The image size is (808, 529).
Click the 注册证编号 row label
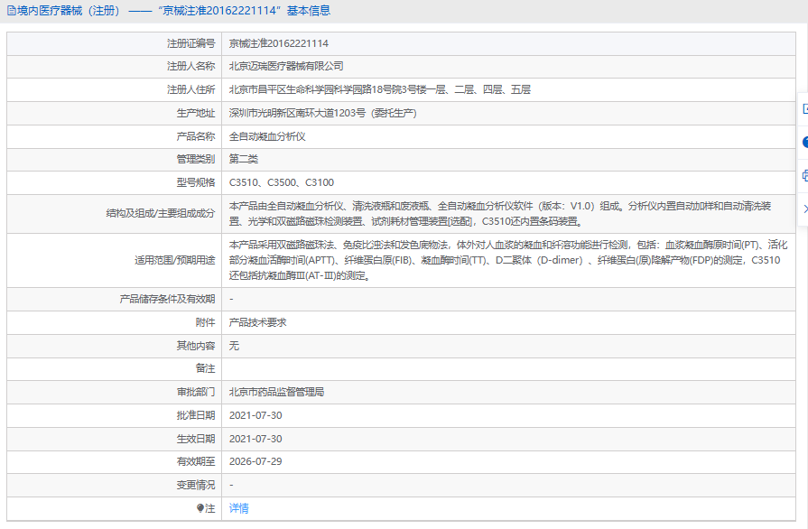(190, 43)
